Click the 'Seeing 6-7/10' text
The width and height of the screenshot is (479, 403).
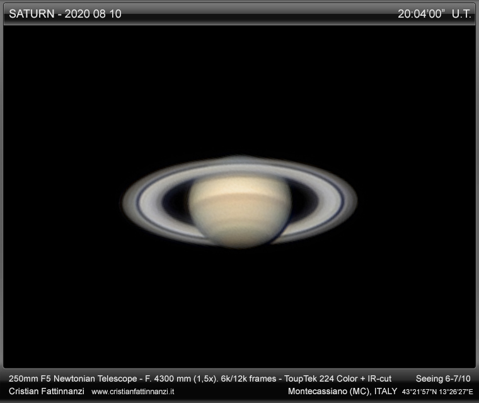(443, 378)
